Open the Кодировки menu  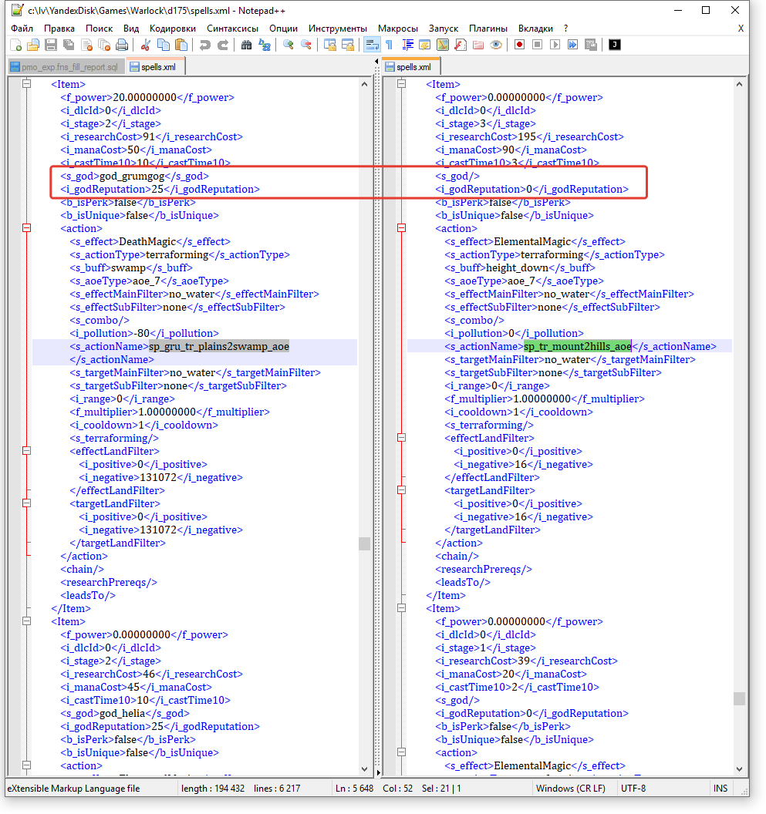point(173,29)
